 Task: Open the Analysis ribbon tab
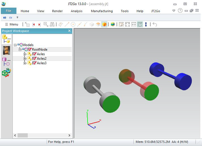pyautogui.click(x=76, y=11)
